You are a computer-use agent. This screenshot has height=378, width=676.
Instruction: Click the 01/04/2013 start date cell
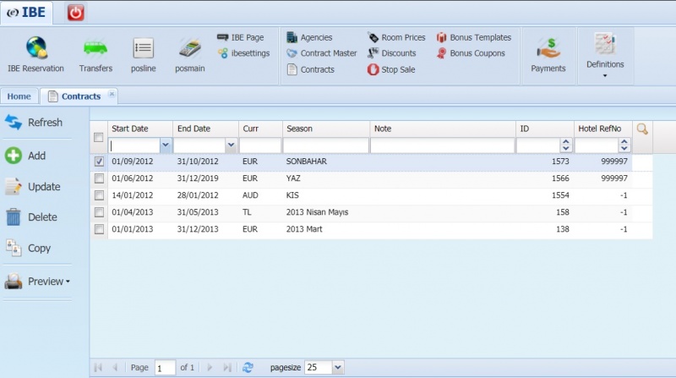click(x=133, y=212)
